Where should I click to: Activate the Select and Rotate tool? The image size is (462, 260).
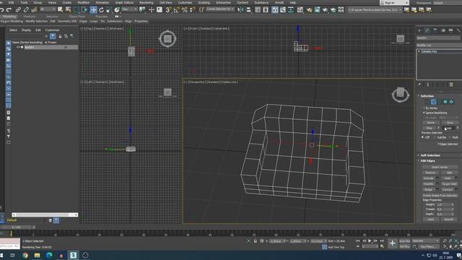click(101, 9)
